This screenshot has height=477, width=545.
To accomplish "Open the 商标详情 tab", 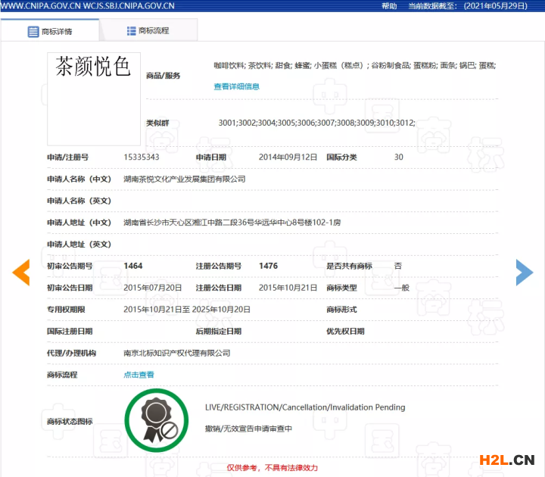I will pos(51,31).
